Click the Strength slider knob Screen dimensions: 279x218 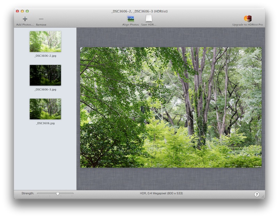point(58,194)
